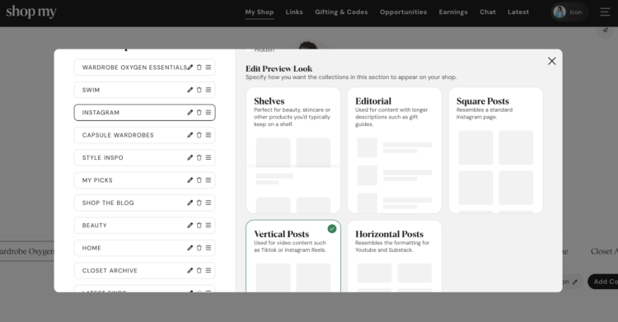Image resolution: width=618 pixels, height=322 pixels.
Task: Click the My Picks reorder handle
Action: coord(208,180)
